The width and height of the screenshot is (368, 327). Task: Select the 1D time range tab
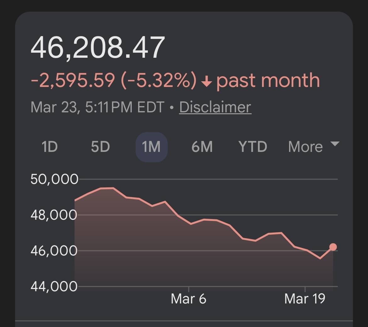coord(50,147)
